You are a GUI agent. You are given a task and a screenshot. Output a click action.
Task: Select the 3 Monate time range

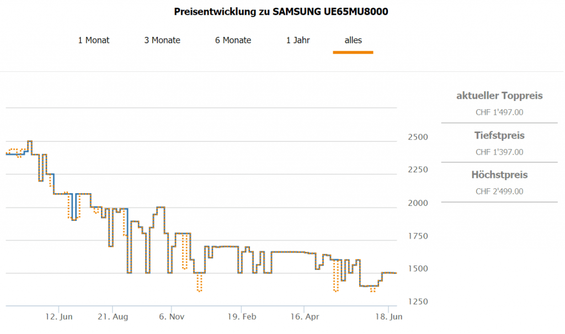(162, 40)
